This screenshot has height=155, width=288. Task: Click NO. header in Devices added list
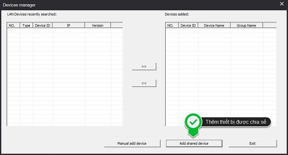click(172, 25)
